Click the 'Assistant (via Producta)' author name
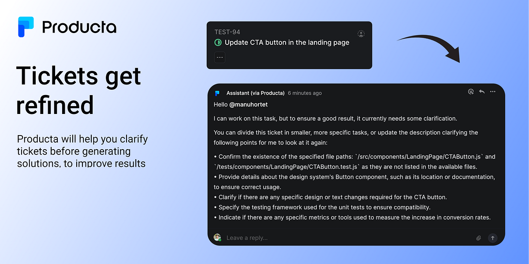Screen dimensions: 529x264 [x=255, y=93]
